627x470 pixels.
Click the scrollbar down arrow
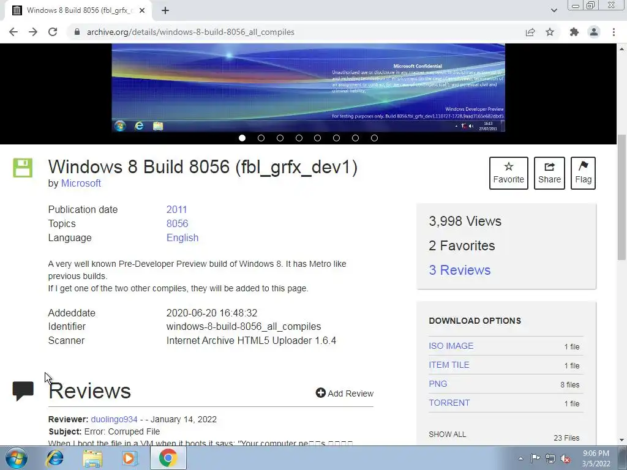tap(621, 440)
